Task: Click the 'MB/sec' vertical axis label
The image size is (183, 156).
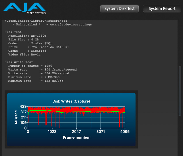Action: click(x=16, y=117)
